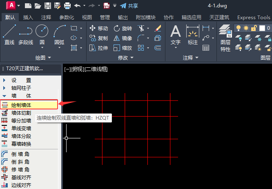Image resolution: width=272 pixels, height=189 pixels.
Task: Select the Circle (圆) tool
Action: (42, 34)
